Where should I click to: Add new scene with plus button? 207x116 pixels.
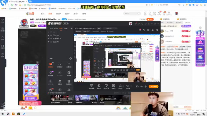click(72, 29)
